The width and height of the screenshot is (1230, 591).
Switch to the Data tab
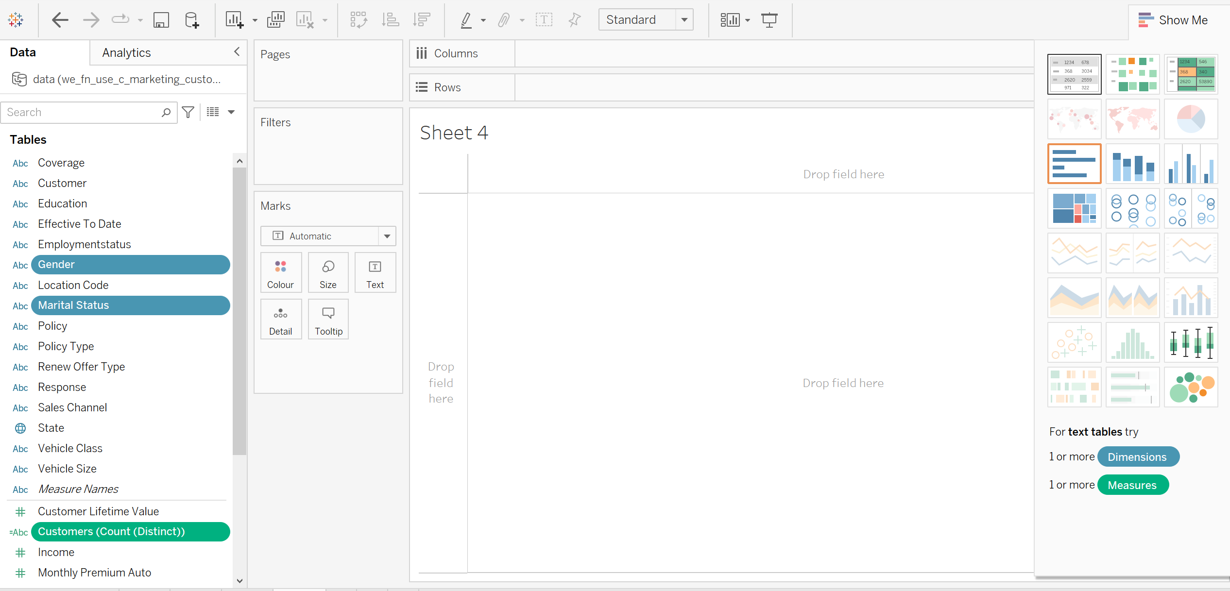tap(23, 52)
